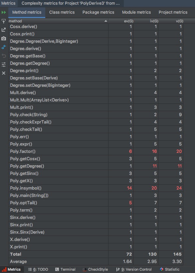The height and width of the screenshot is (273, 195).
Task: Select the Mult.Mult(ArrayList<Derive>) row
Action: 96,100
